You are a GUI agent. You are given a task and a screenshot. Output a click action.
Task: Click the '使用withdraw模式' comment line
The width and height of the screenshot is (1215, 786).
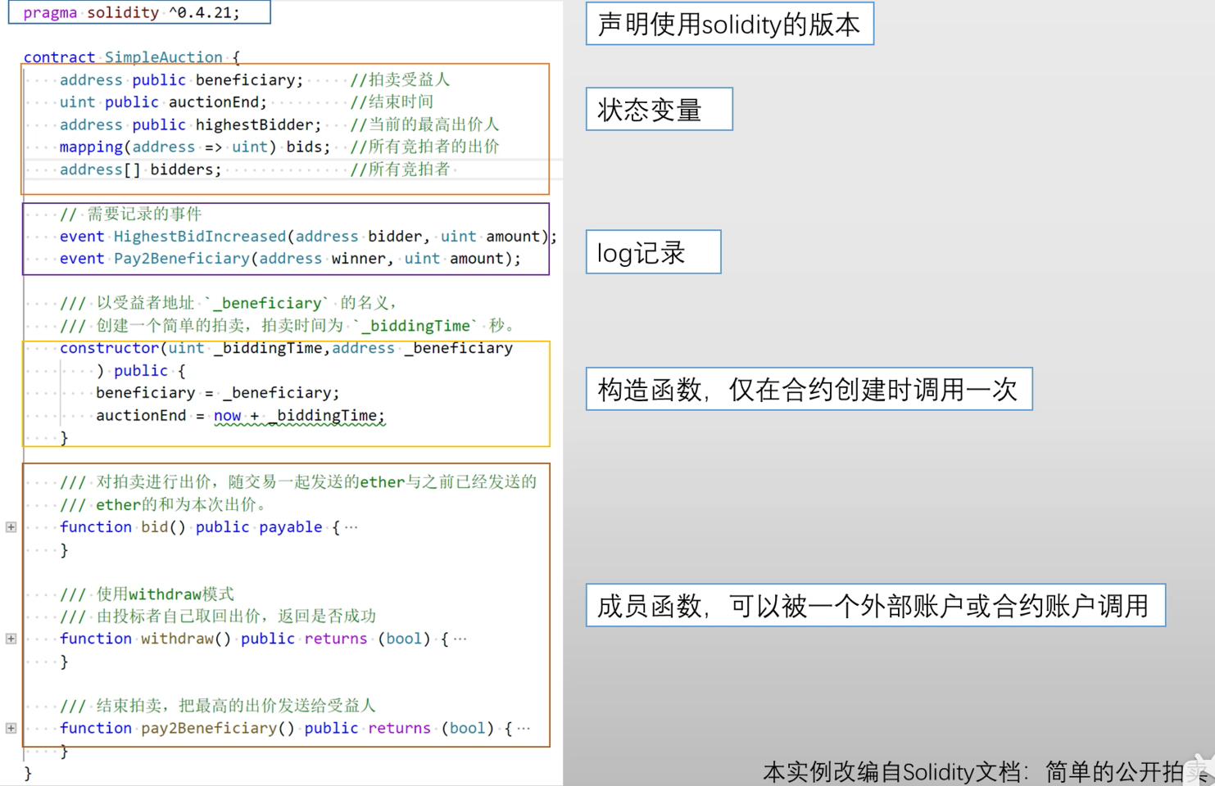(x=147, y=594)
